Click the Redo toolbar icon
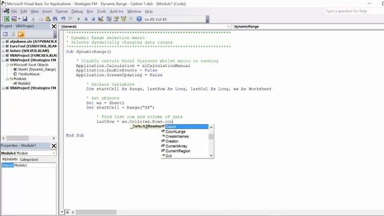 71,19
